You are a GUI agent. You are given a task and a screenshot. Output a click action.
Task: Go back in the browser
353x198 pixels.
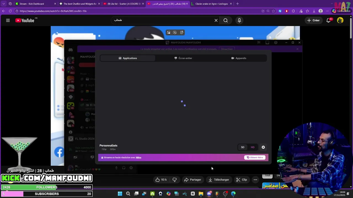[x=4, y=11]
